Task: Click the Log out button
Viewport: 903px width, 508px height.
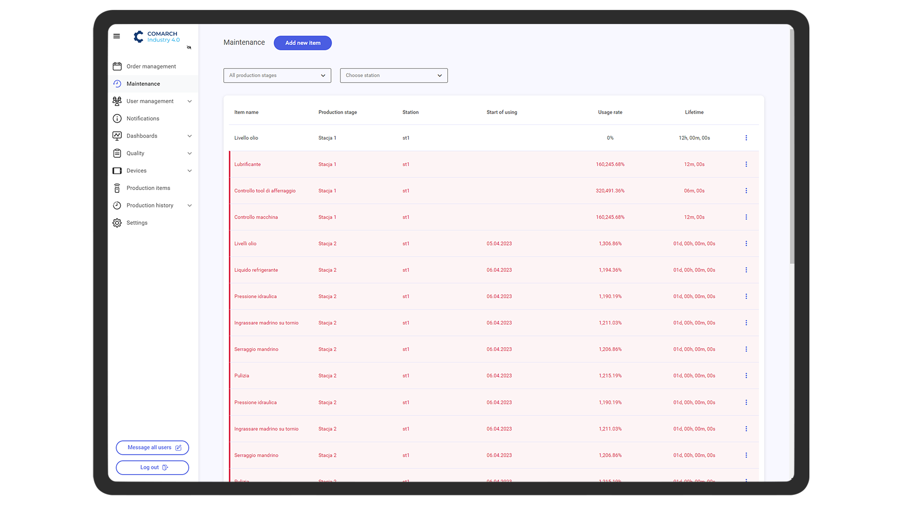Action: (152, 468)
